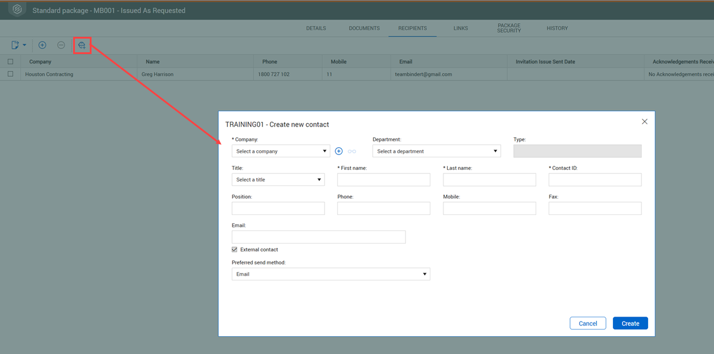714x354 pixels.
Task: Open the Preferred send method dropdown
Action: click(x=331, y=274)
